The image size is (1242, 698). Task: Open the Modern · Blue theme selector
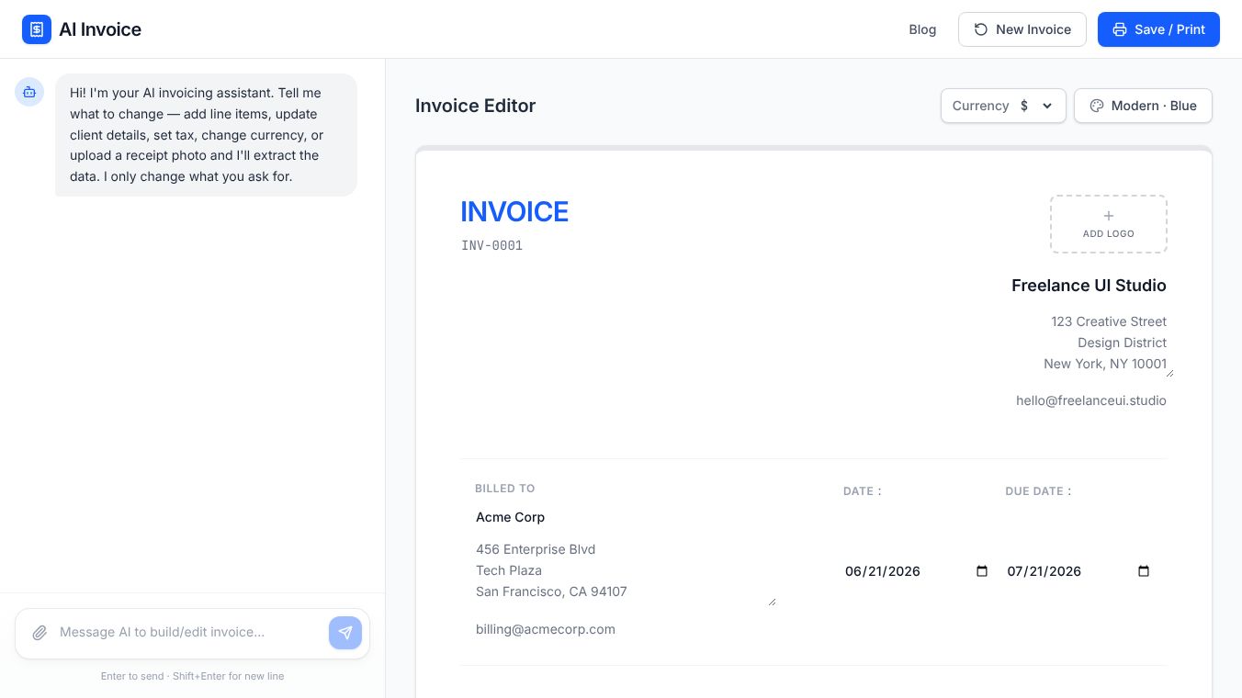1143,106
